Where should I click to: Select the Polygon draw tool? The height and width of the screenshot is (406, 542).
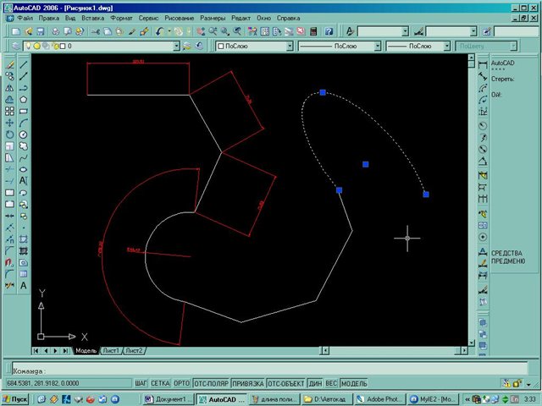[x=23, y=99]
